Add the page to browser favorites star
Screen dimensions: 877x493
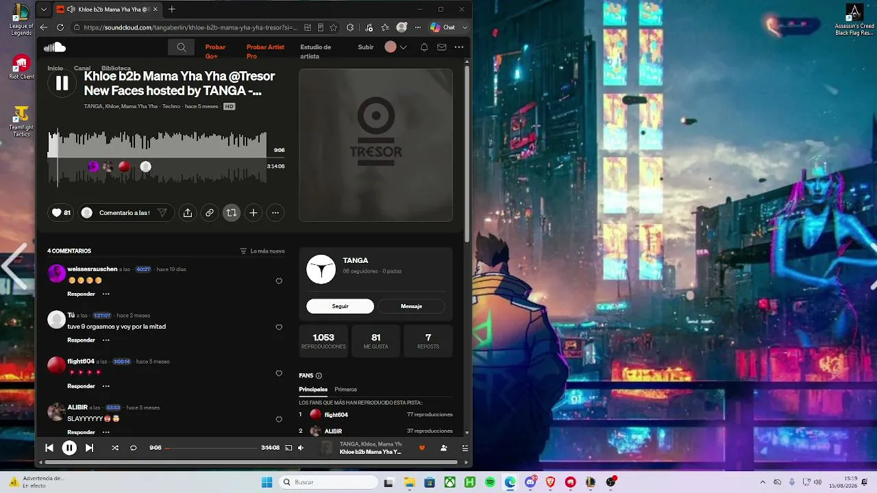tap(334, 27)
